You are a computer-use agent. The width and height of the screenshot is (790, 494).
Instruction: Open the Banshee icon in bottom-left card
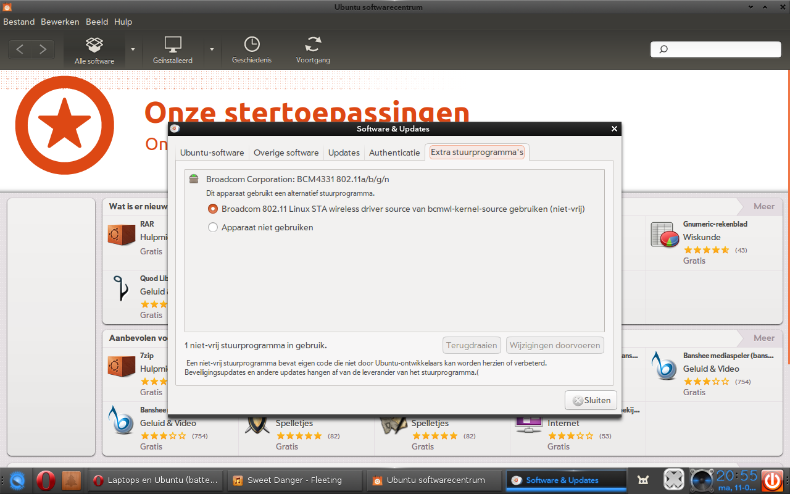[121, 420]
